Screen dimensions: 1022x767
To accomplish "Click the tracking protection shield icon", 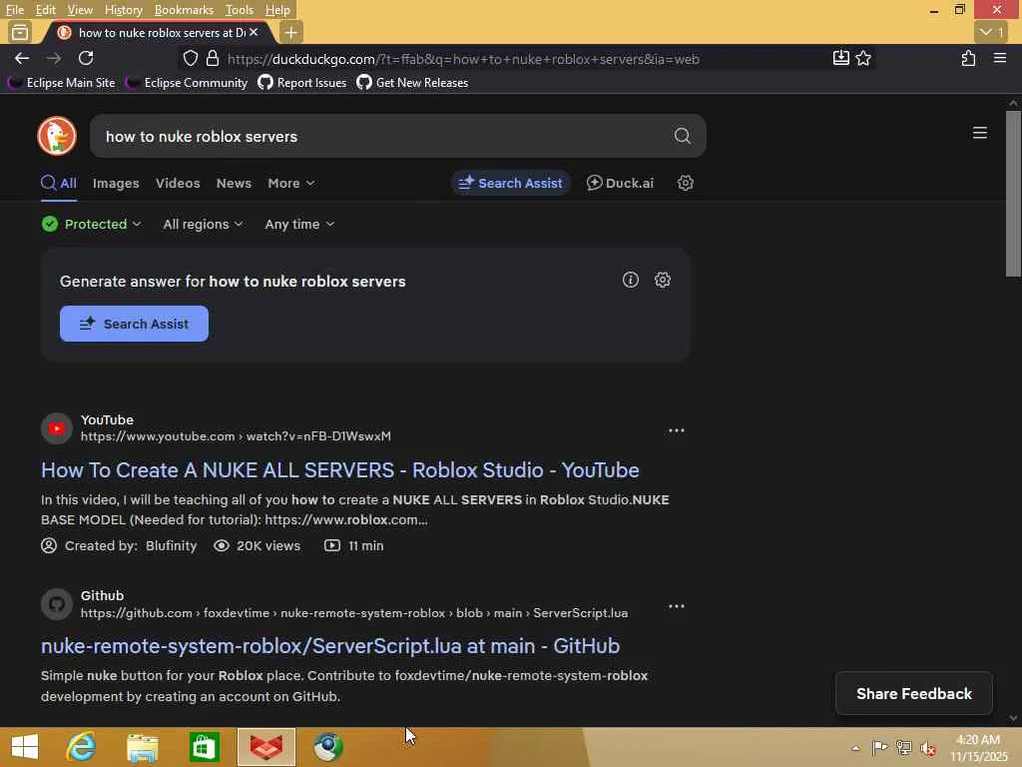I will pos(190,59).
